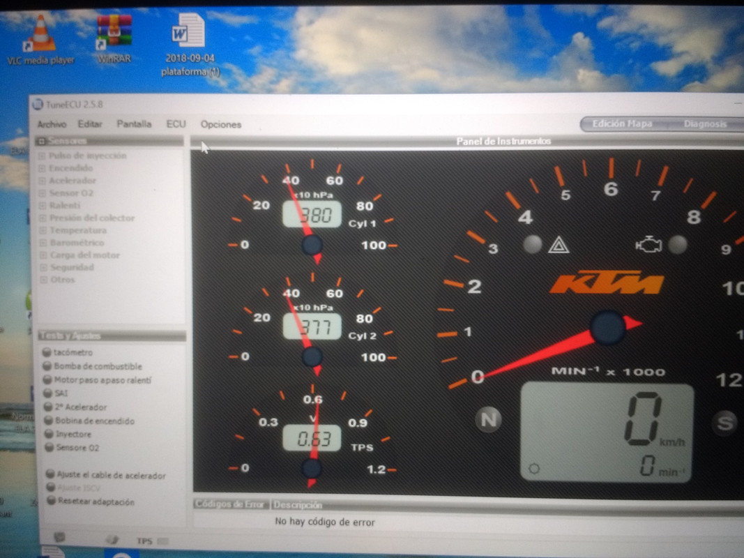Switch to Diagnosis mode
This screenshot has width=744, height=558.
click(x=705, y=124)
